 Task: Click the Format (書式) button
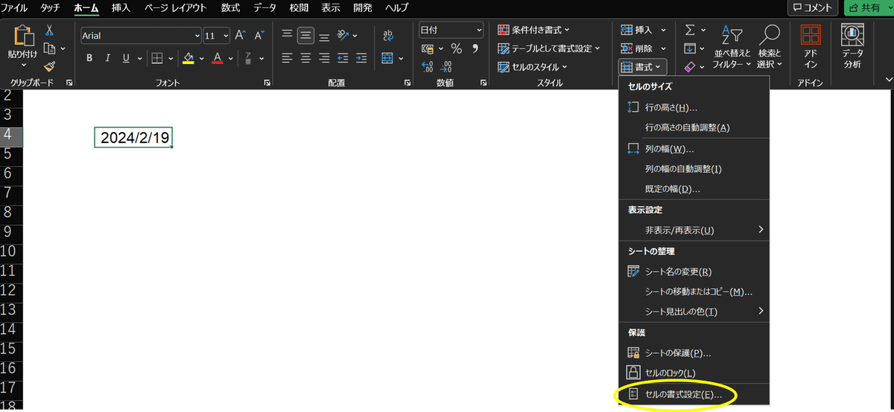pos(643,67)
